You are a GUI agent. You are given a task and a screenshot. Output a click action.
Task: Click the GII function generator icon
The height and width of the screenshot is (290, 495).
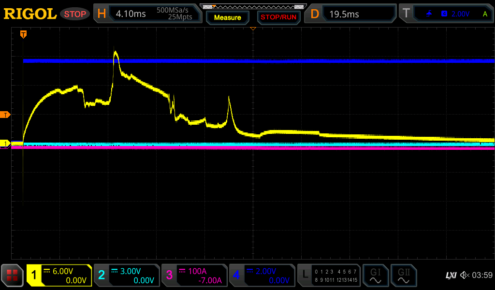tap(403, 275)
